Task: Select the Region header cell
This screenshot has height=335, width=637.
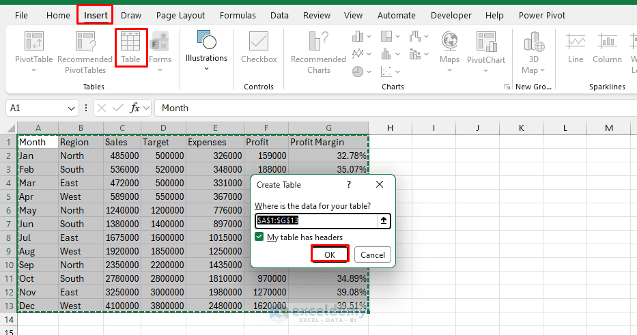Action: point(81,142)
